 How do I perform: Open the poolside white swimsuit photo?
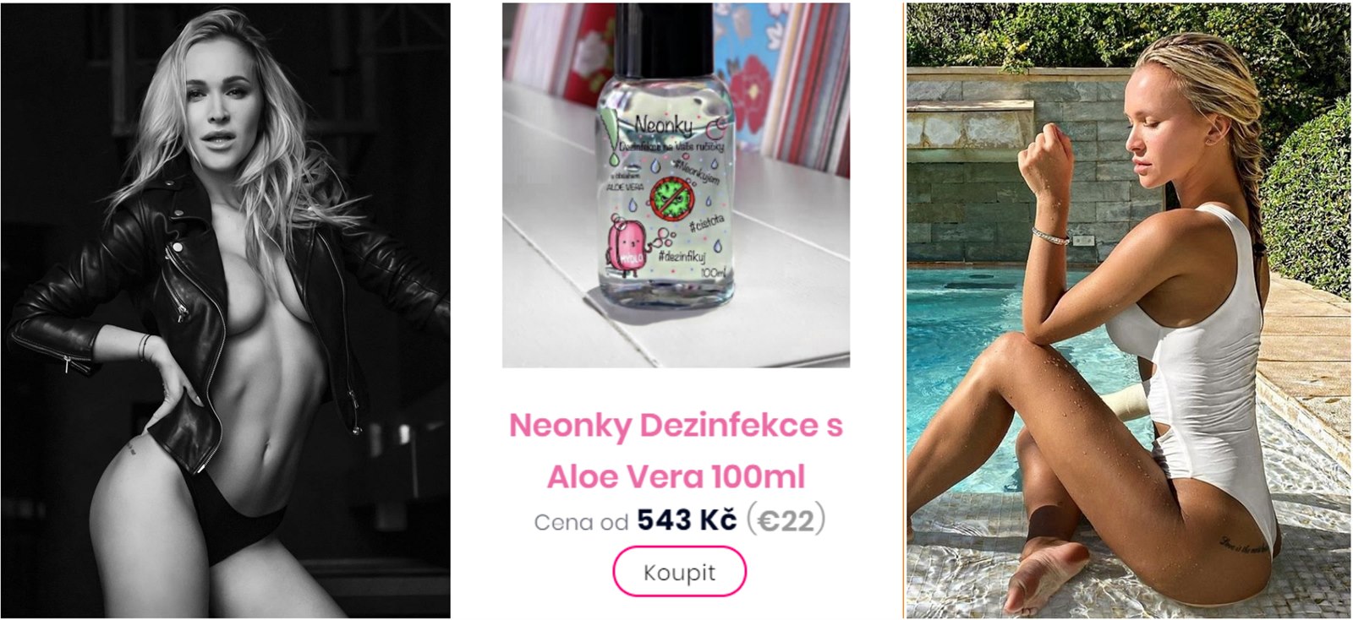[x=1129, y=310]
